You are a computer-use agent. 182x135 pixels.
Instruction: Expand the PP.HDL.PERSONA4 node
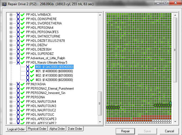(11, 28)
